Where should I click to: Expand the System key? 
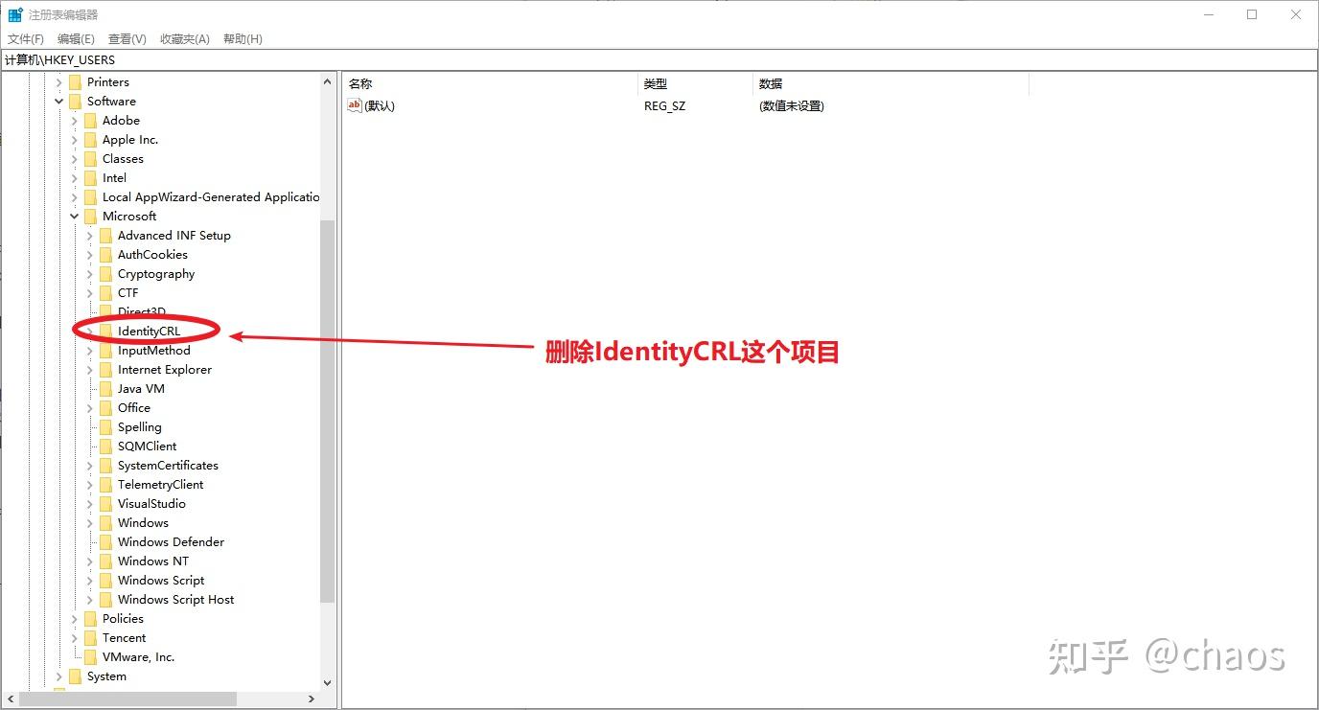click(x=59, y=676)
